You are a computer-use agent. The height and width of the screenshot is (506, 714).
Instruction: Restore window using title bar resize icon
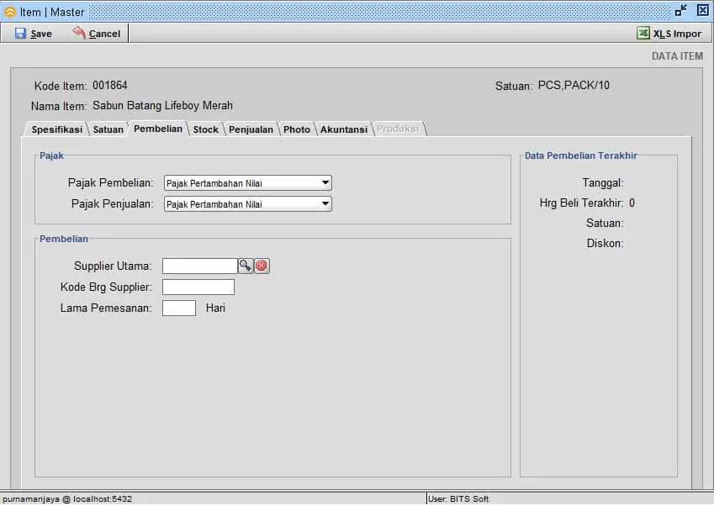pyautogui.click(x=680, y=10)
